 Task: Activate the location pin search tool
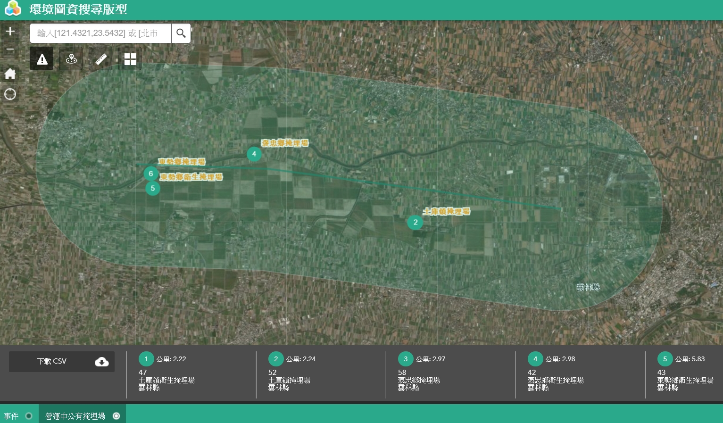point(71,58)
